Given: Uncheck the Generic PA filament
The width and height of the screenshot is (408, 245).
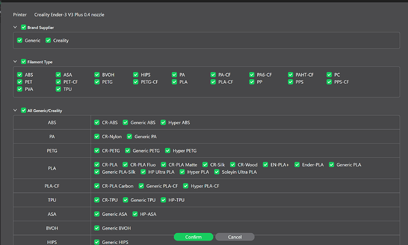Looking at the screenshot, I should click(x=129, y=136).
